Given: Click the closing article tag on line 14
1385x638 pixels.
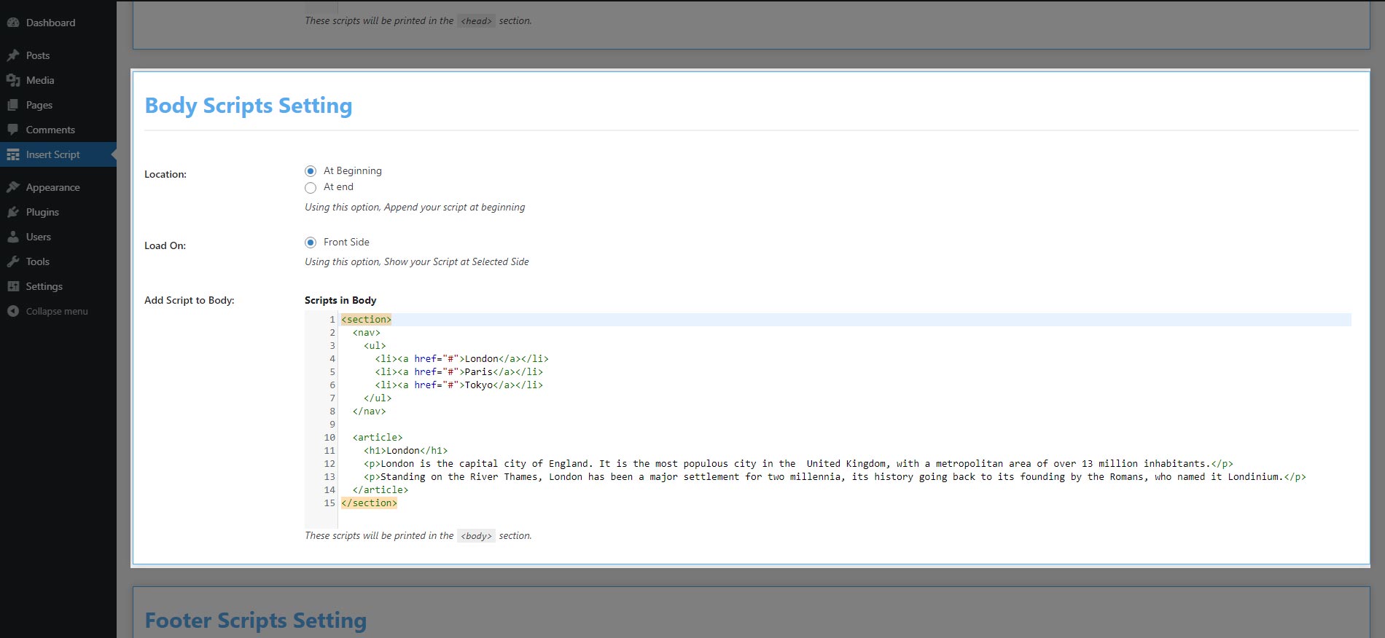Looking at the screenshot, I should coord(381,490).
